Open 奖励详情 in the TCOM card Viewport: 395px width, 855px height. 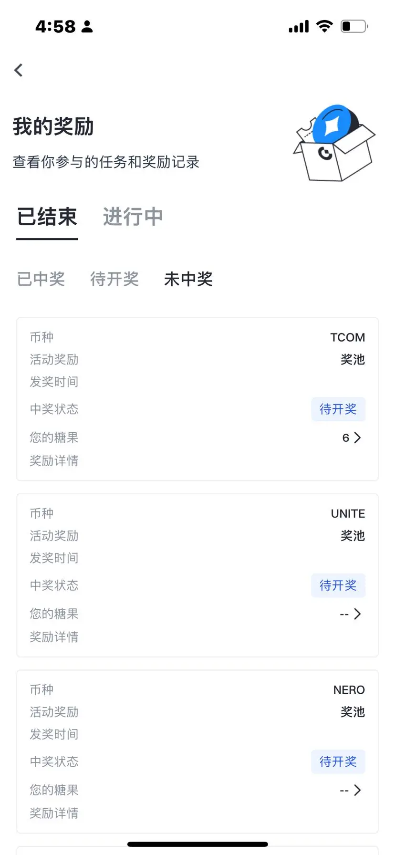pos(54,461)
